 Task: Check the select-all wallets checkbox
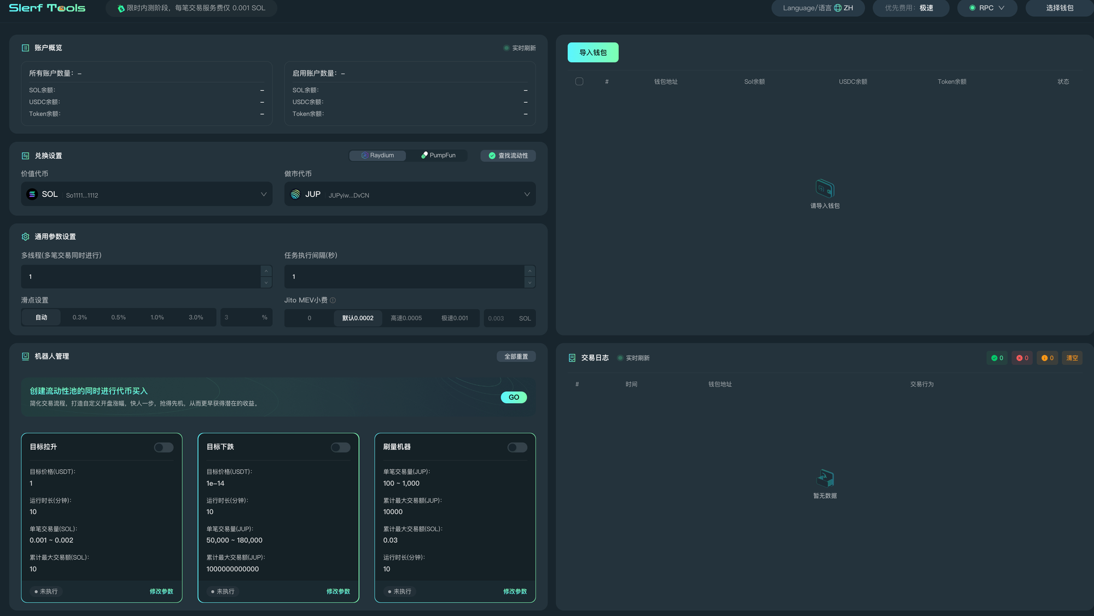click(x=579, y=82)
